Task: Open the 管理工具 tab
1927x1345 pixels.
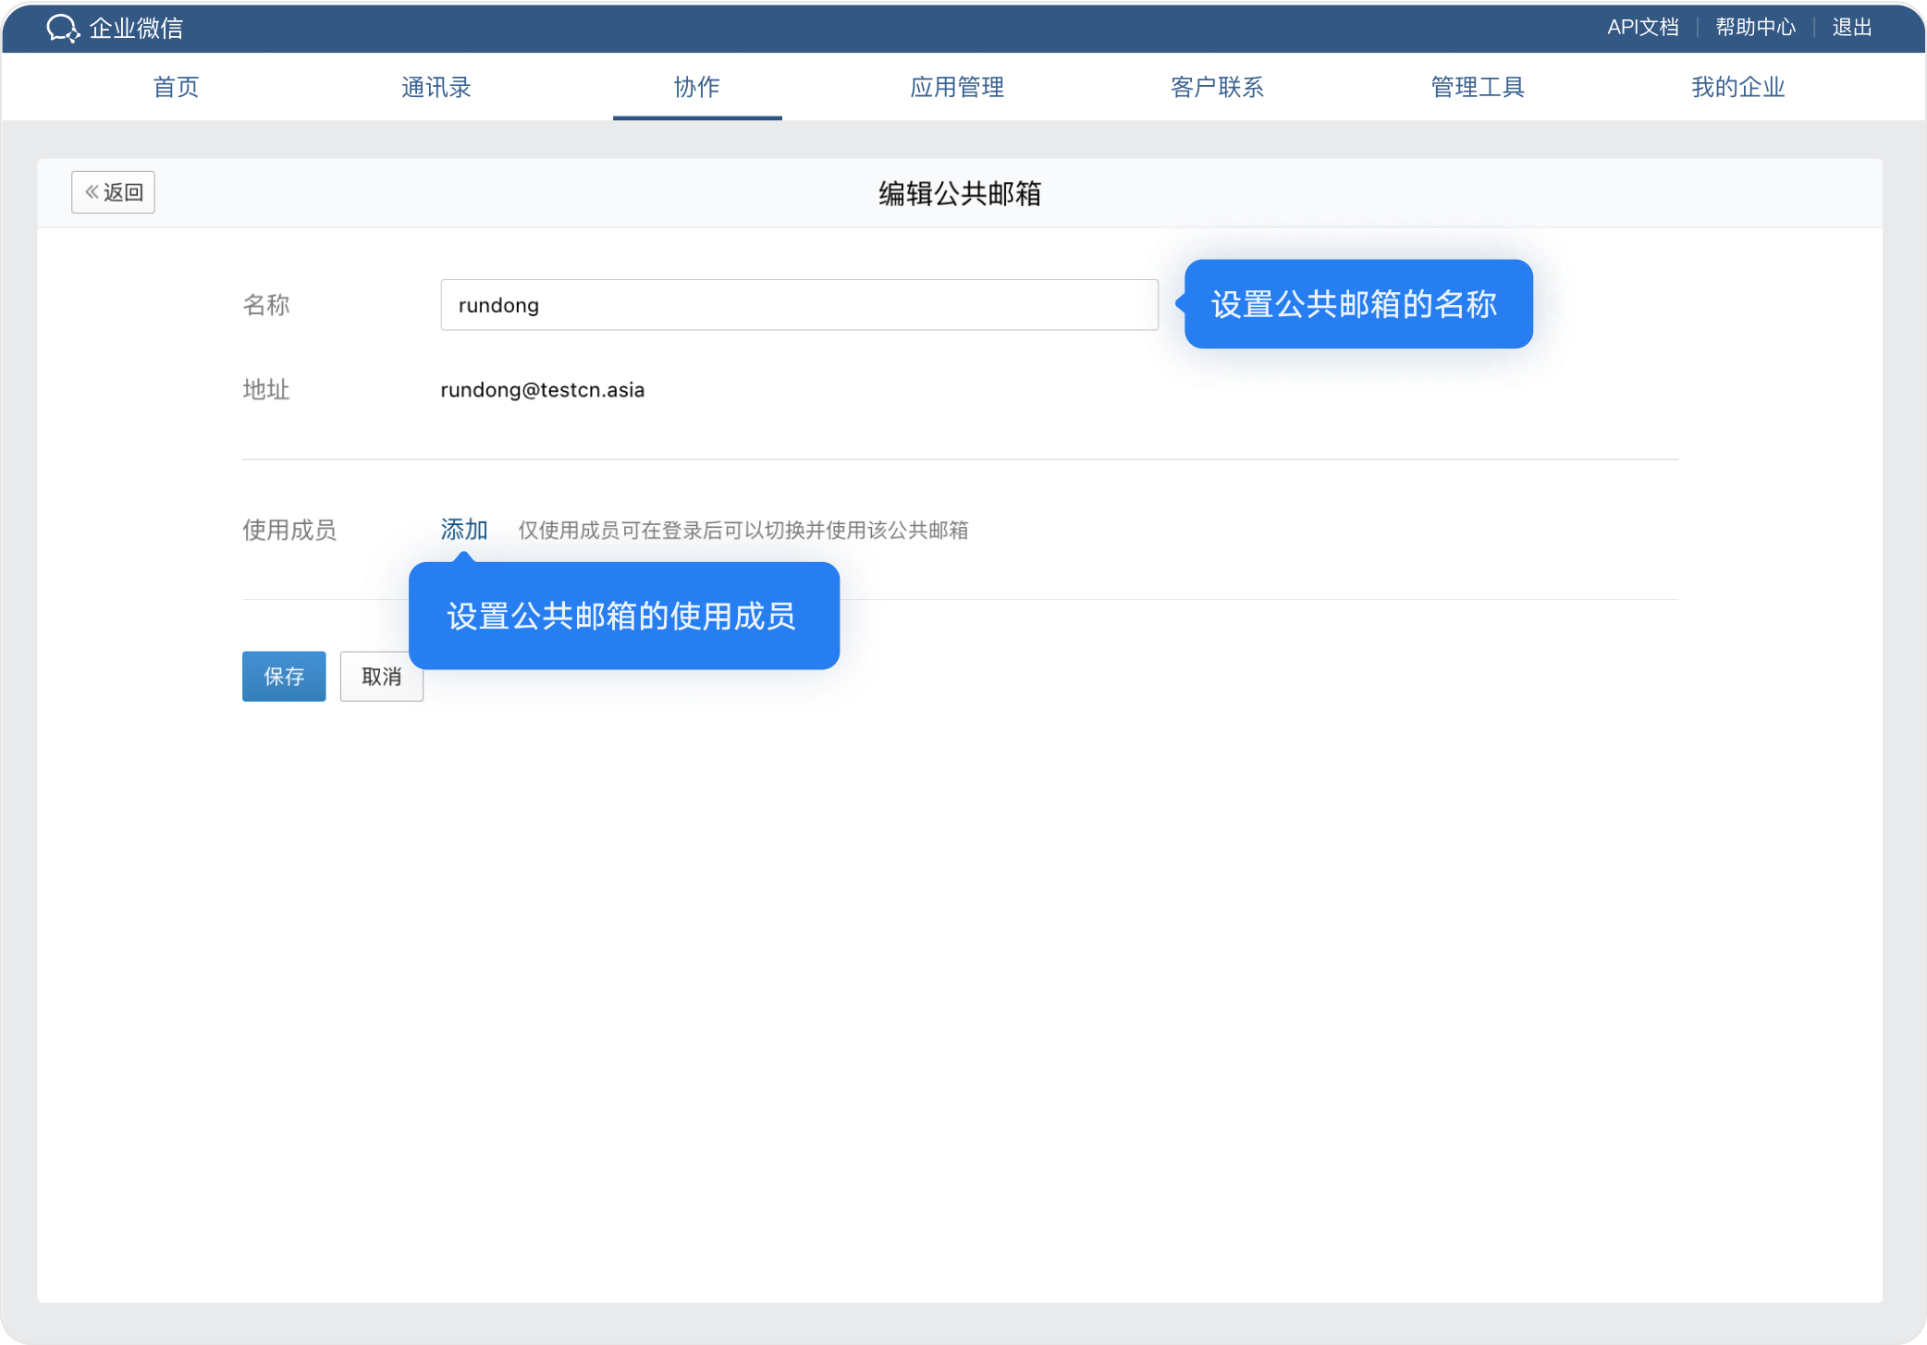Action: [x=1478, y=87]
